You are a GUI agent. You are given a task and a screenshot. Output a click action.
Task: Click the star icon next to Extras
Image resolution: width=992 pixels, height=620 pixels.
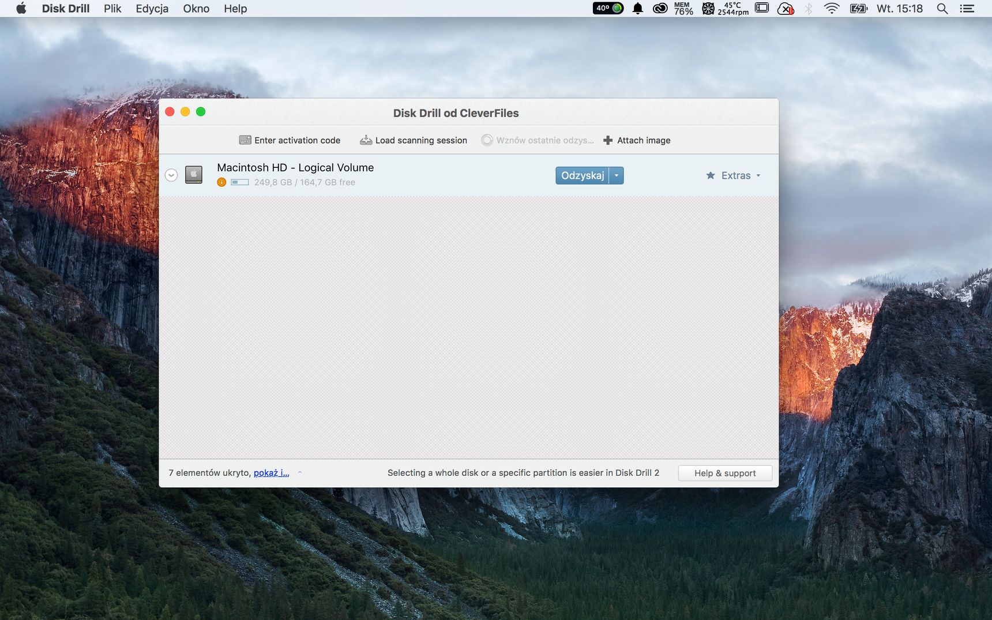pos(711,175)
